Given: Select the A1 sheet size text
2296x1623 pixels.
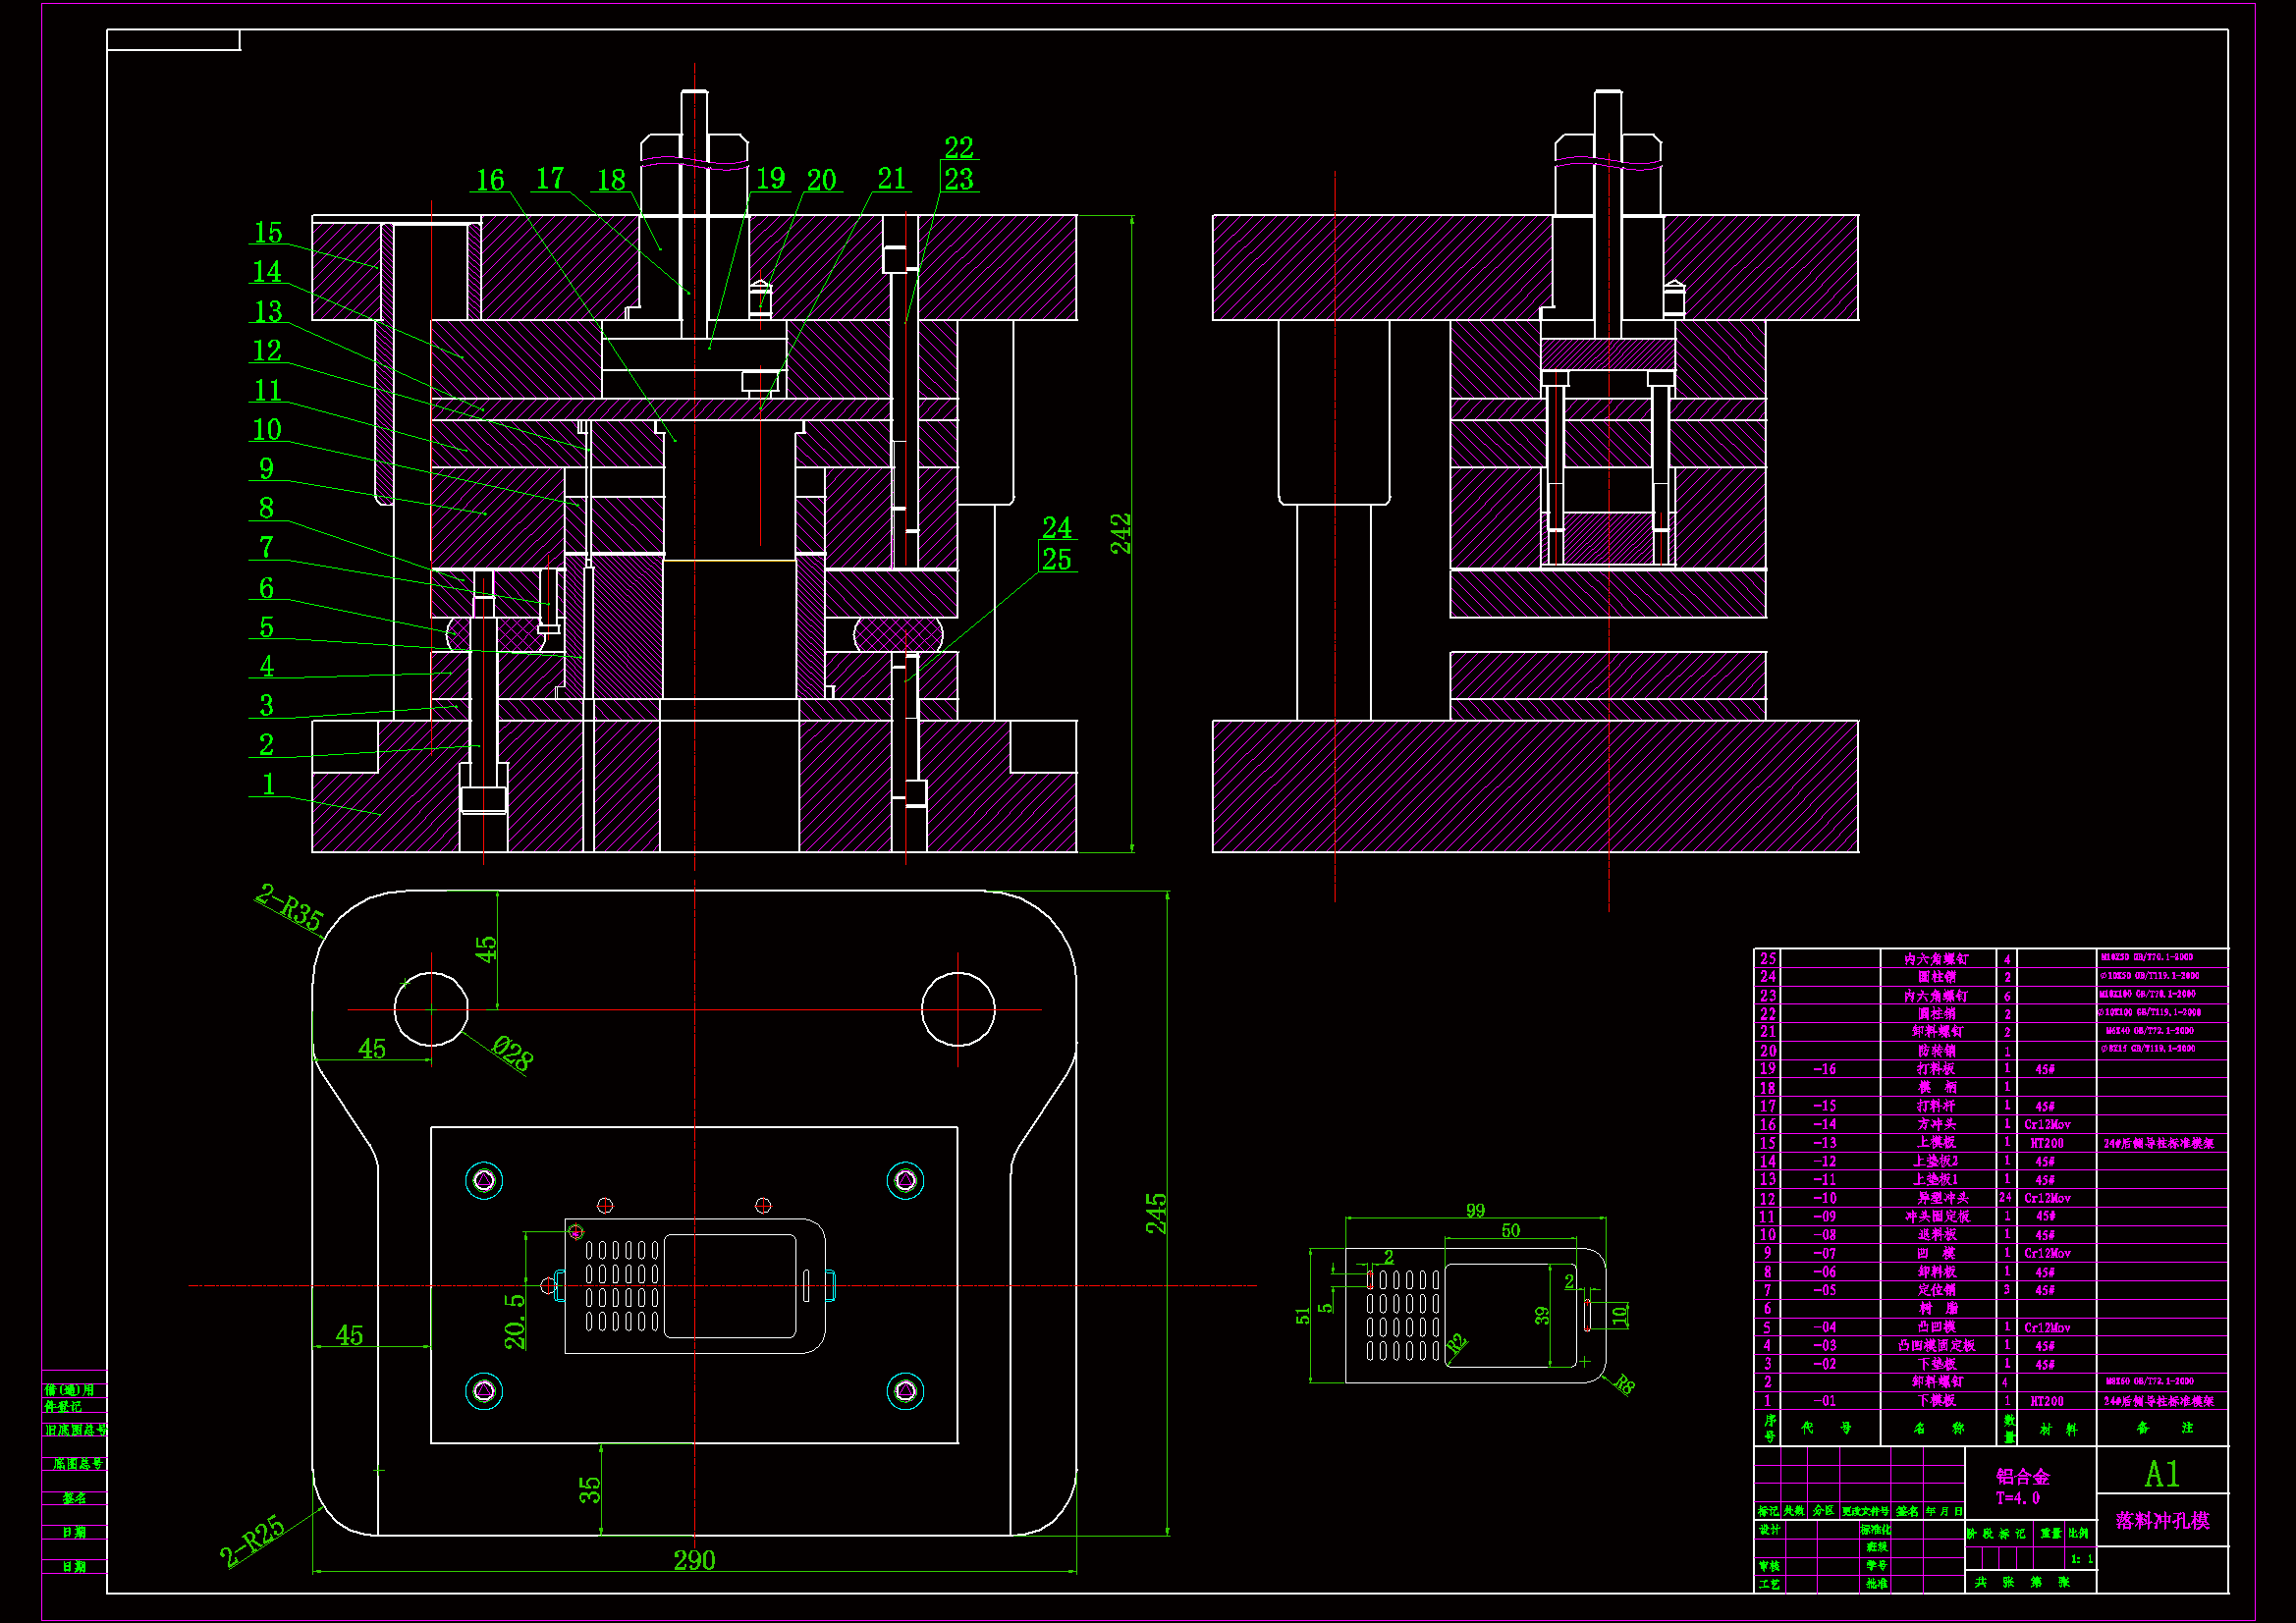Looking at the screenshot, I should pyautogui.click(x=2162, y=1474).
